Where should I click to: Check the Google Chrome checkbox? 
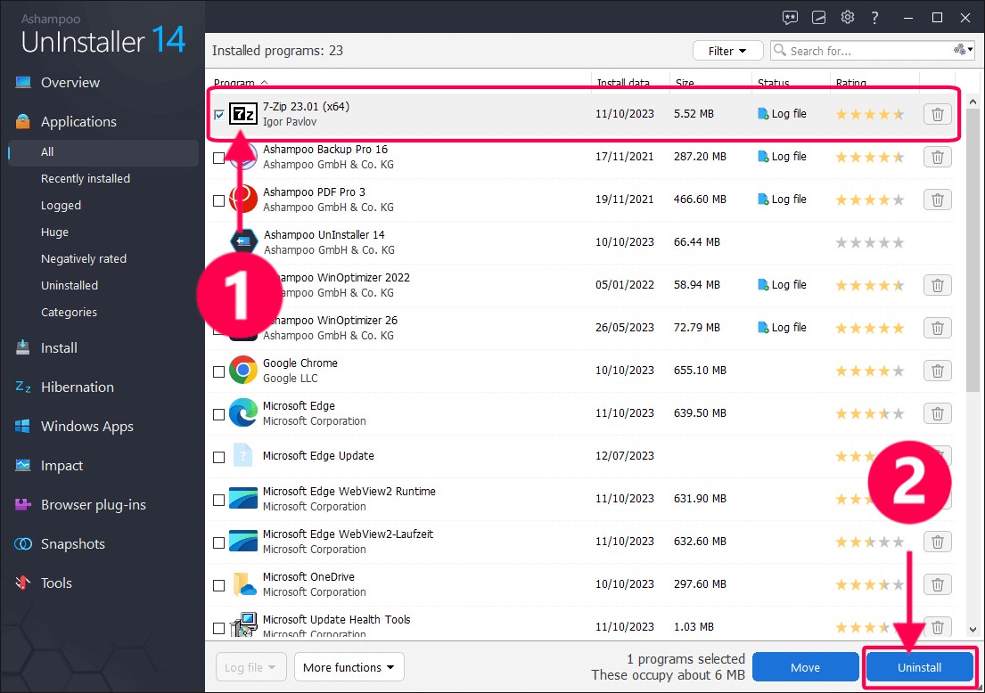tap(219, 371)
